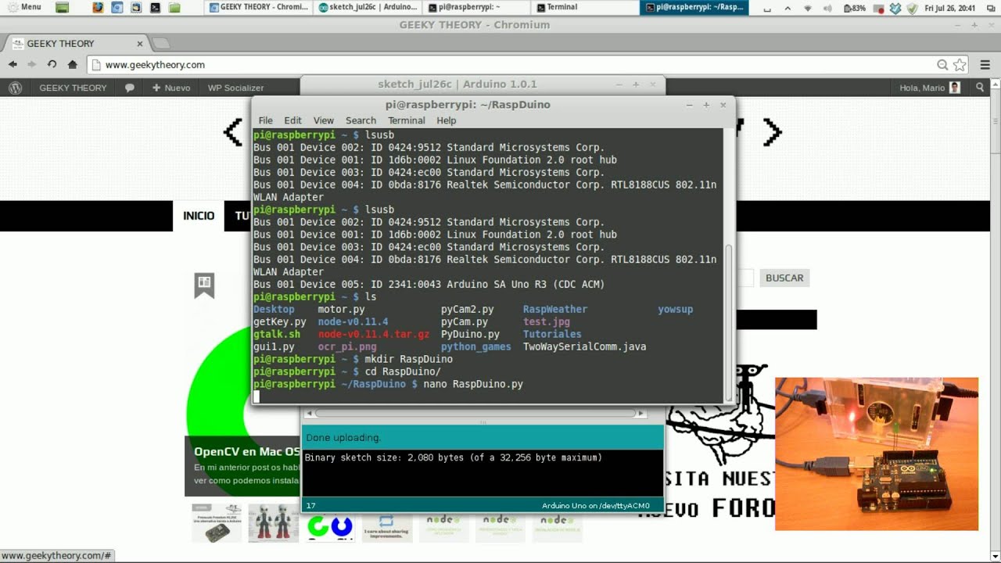Switch to pi@raspberrypi: ~ taskbar entry
Viewport: 1001px width, 563px height.
pos(477,7)
